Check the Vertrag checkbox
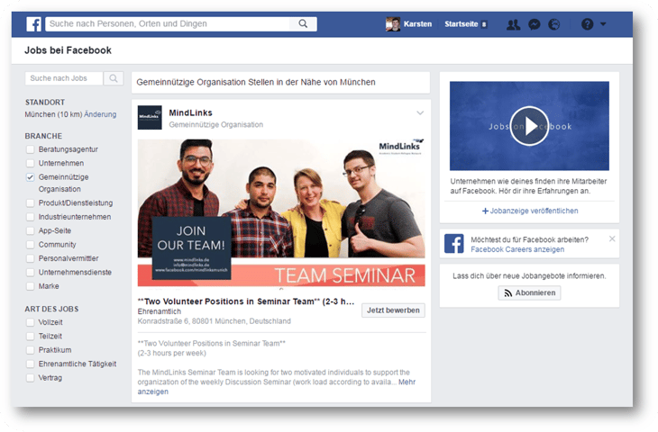The image size is (658, 432). tap(31, 378)
